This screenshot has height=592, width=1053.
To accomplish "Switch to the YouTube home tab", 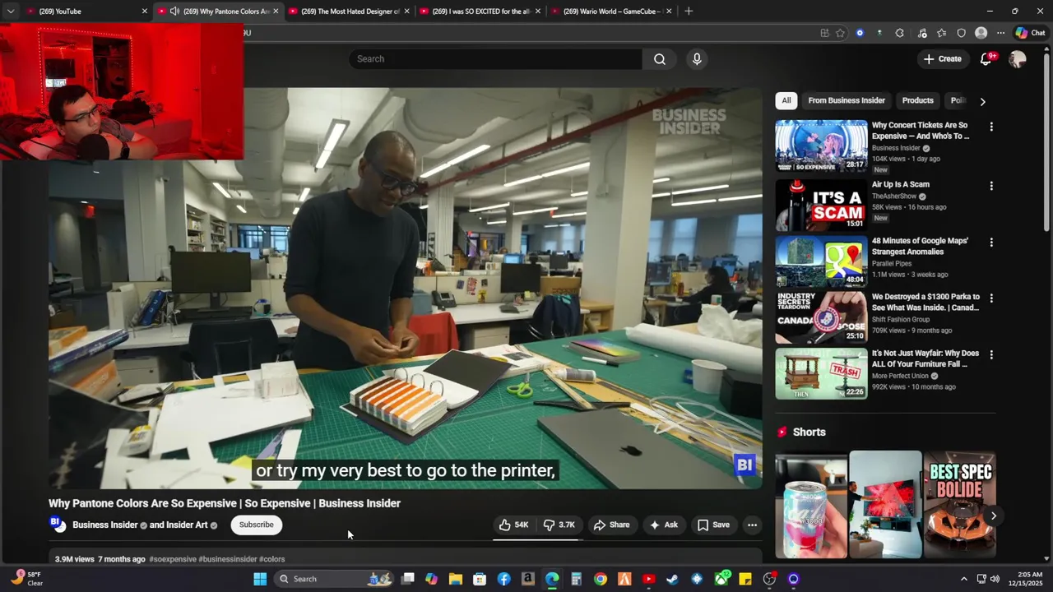I will [86, 12].
